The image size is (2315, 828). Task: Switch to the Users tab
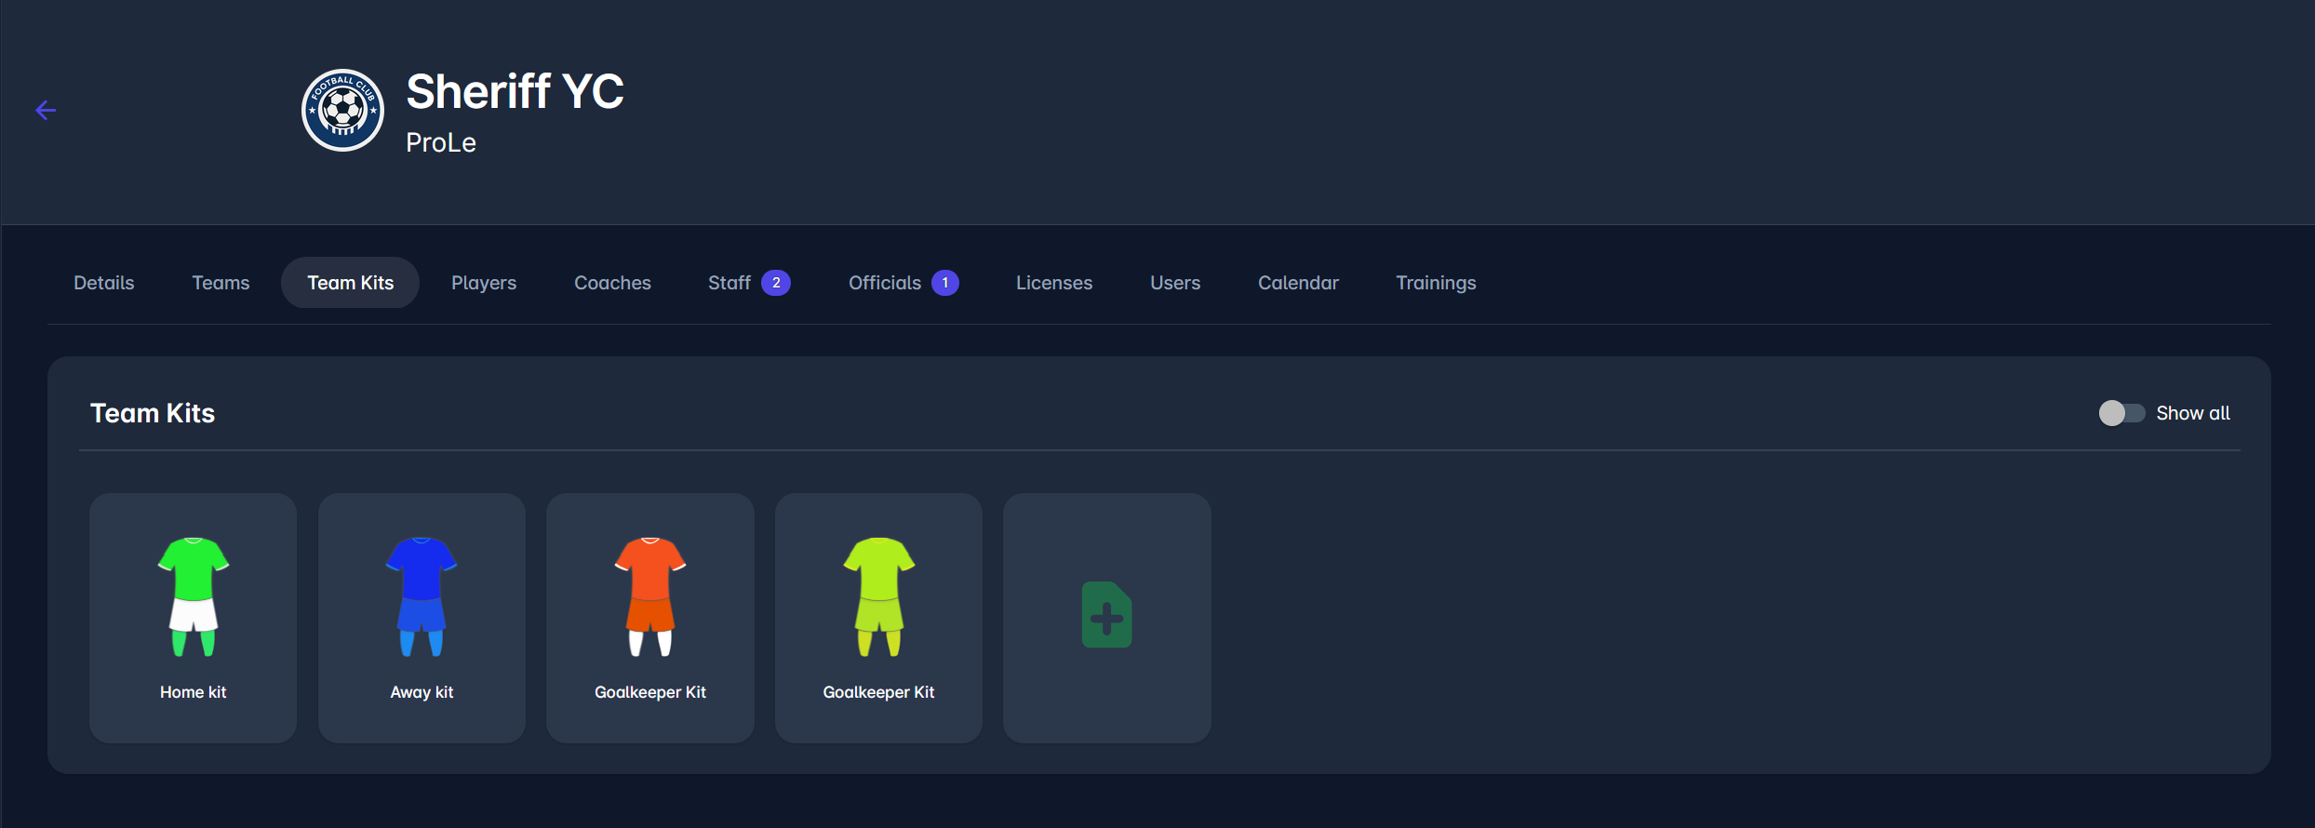tap(1175, 283)
